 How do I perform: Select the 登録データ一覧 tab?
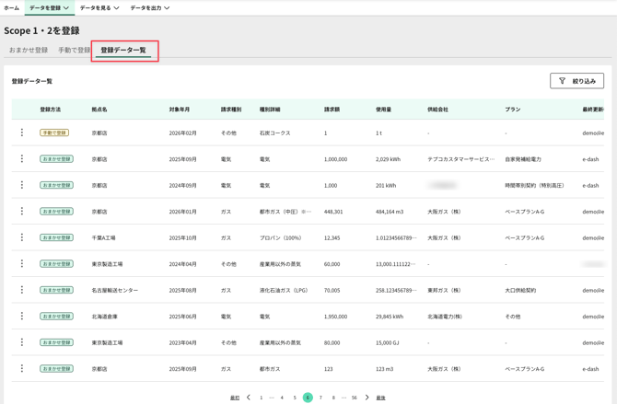(x=123, y=51)
